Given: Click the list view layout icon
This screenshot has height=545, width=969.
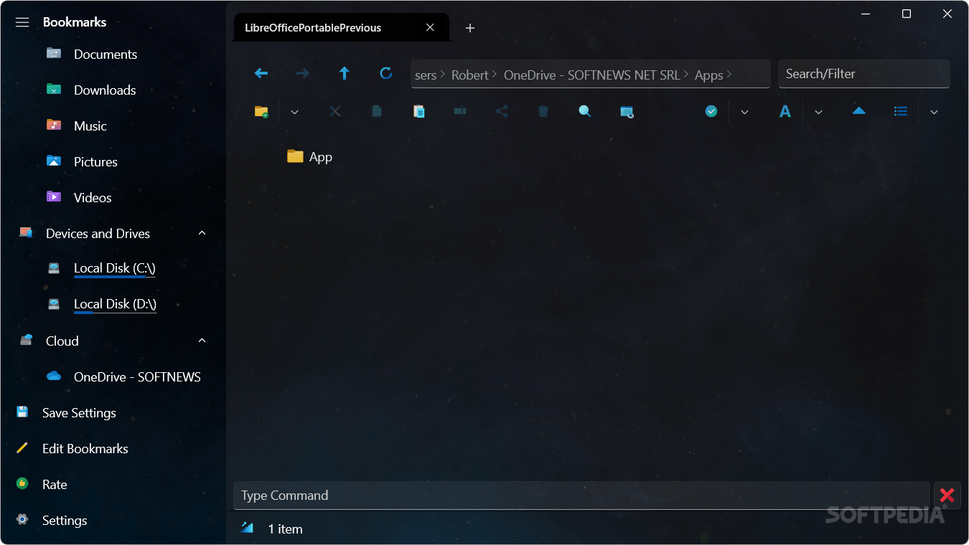Looking at the screenshot, I should pos(901,111).
